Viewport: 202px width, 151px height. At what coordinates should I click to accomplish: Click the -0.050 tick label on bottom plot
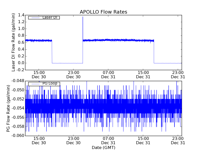tap(18, 90)
